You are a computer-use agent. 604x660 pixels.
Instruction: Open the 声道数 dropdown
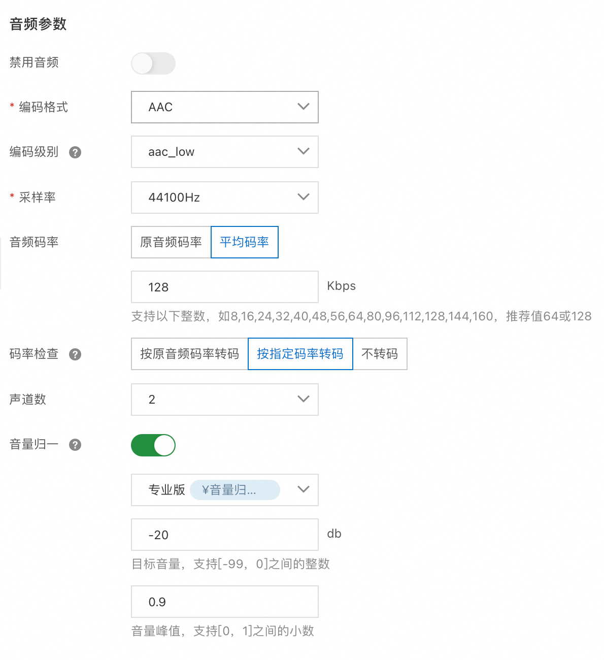(x=224, y=400)
